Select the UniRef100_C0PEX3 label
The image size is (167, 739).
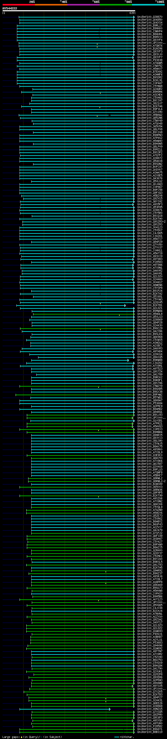click(150, 429)
